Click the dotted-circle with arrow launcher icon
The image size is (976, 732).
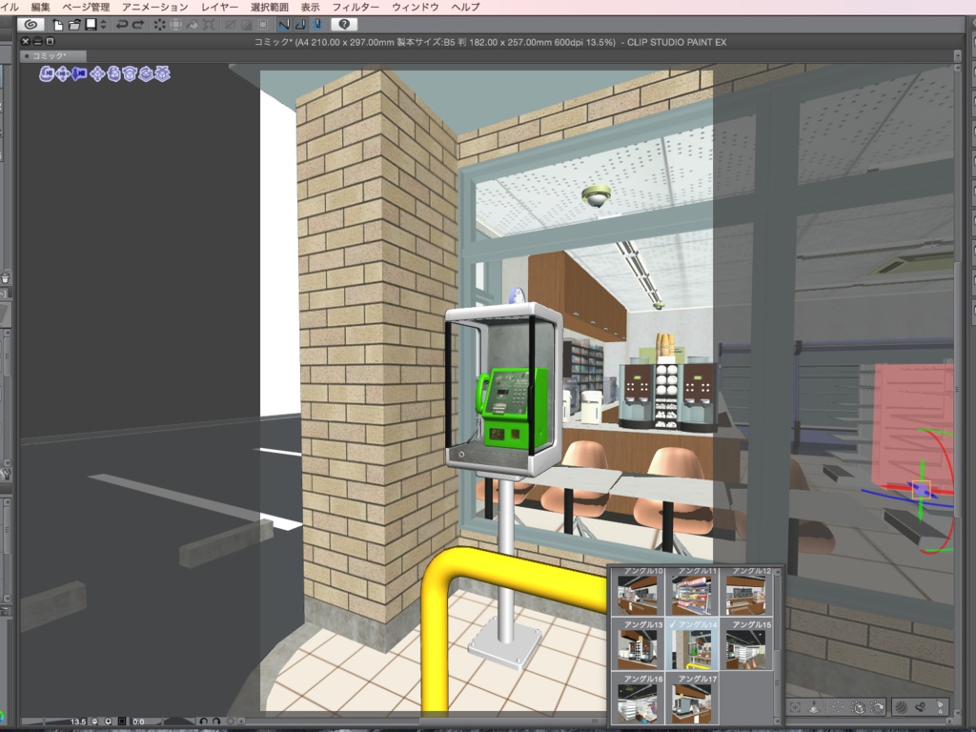[877, 707]
